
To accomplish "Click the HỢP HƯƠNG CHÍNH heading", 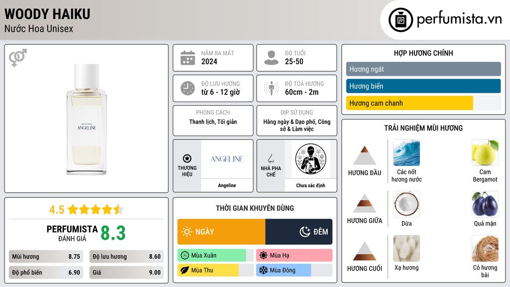I will tap(423, 53).
